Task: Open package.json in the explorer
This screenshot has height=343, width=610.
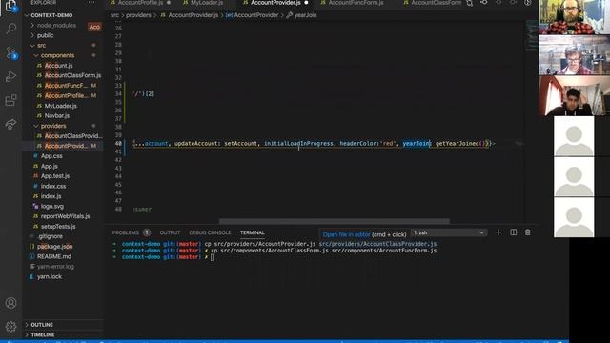Action: tap(54, 247)
